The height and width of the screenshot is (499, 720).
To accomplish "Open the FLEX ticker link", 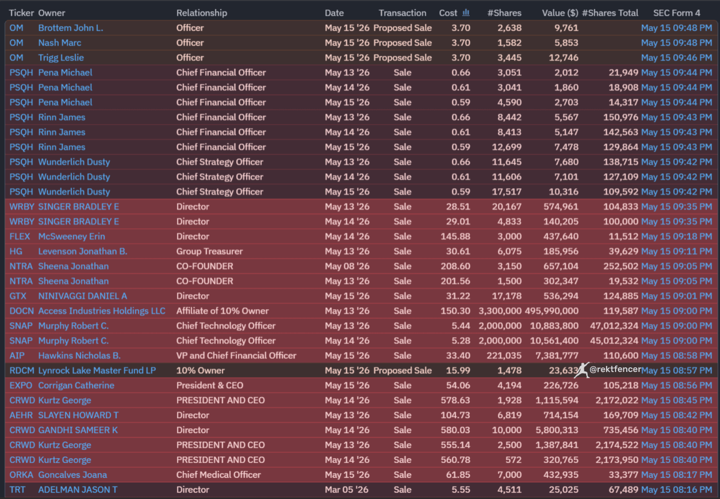I will click(x=20, y=236).
